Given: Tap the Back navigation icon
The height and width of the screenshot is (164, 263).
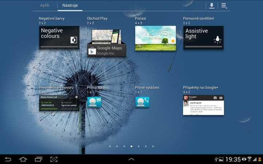Looking at the screenshot, I should pyautogui.click(x=8, y=159).
